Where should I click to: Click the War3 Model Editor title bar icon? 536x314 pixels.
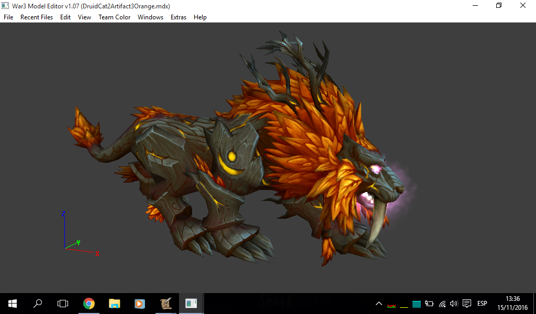pyautogui.click(x=5, y=6)
